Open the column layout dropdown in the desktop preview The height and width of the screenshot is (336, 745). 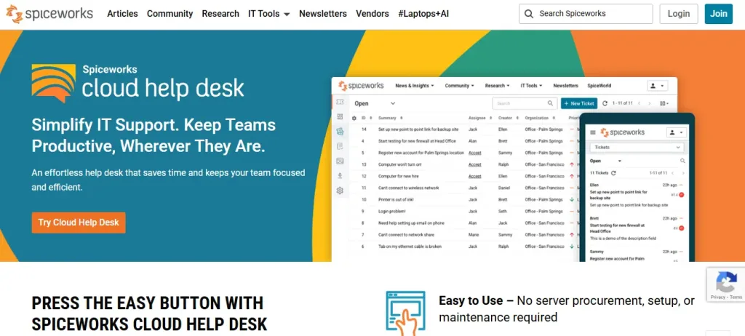664,103
